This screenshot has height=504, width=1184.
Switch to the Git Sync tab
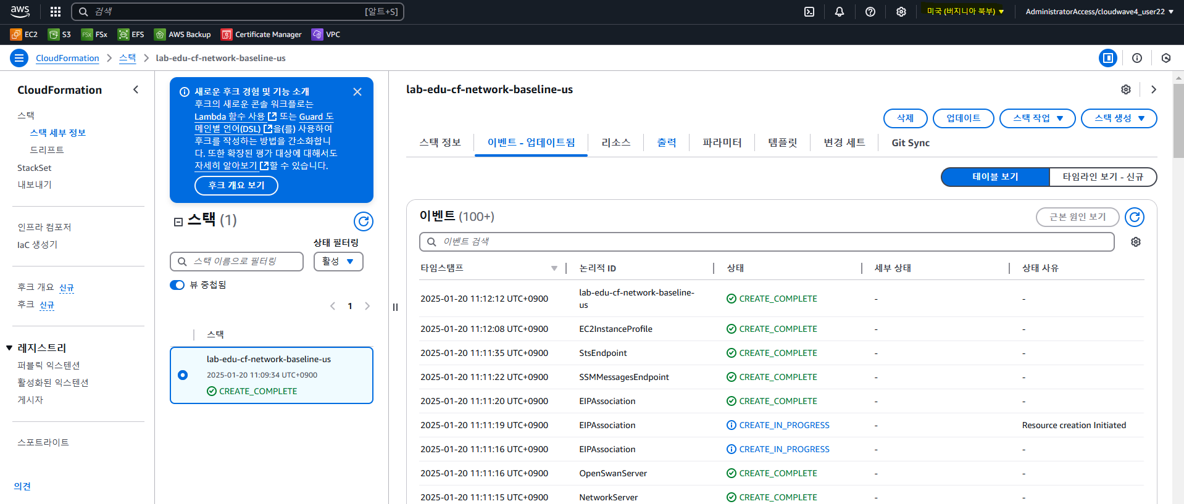pos(911,143)
